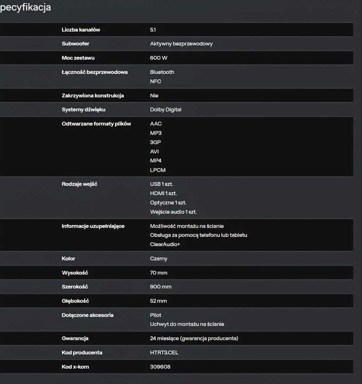
Task: Click the Dolby Digital value
Action: [166, 110]
